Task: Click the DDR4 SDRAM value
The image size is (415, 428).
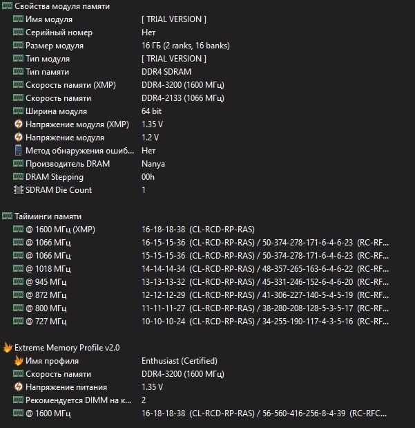Action: click(x=166, y=72)
